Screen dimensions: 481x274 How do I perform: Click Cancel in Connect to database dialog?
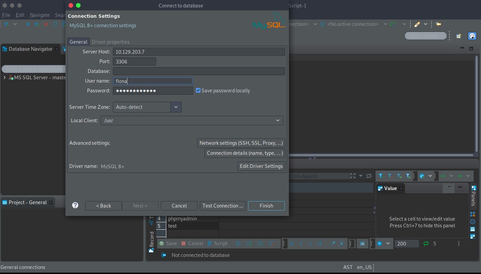179,205
